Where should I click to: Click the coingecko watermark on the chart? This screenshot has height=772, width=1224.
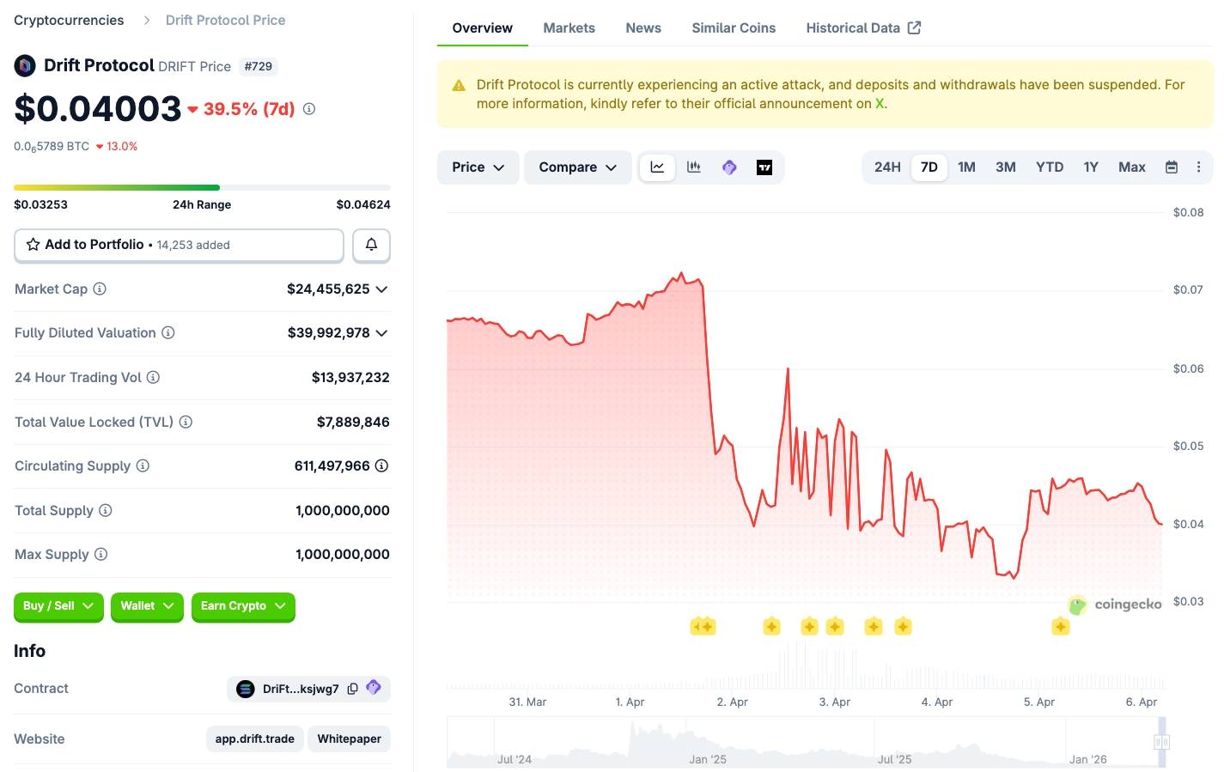[1114, 605]
